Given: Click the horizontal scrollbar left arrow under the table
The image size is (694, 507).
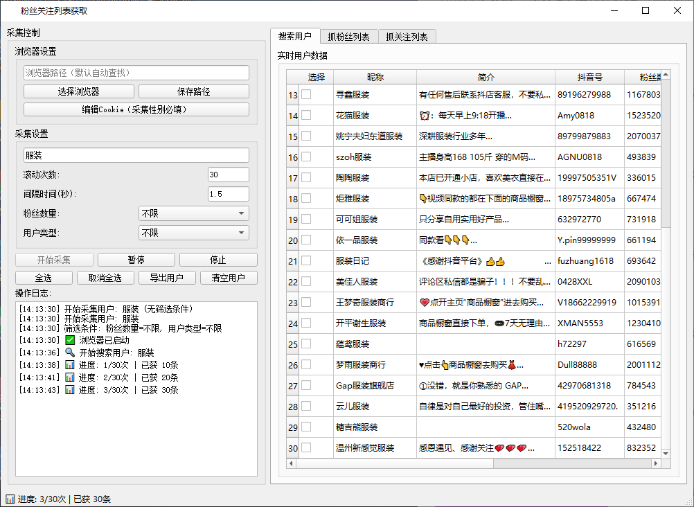Looking at the screenshot, I should coord(291,463).
